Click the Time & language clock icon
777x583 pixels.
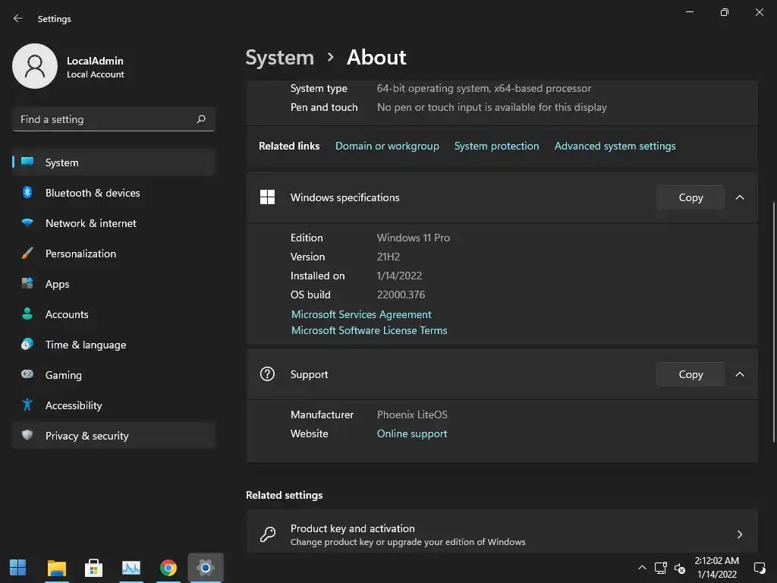click(x=27, y=344)
